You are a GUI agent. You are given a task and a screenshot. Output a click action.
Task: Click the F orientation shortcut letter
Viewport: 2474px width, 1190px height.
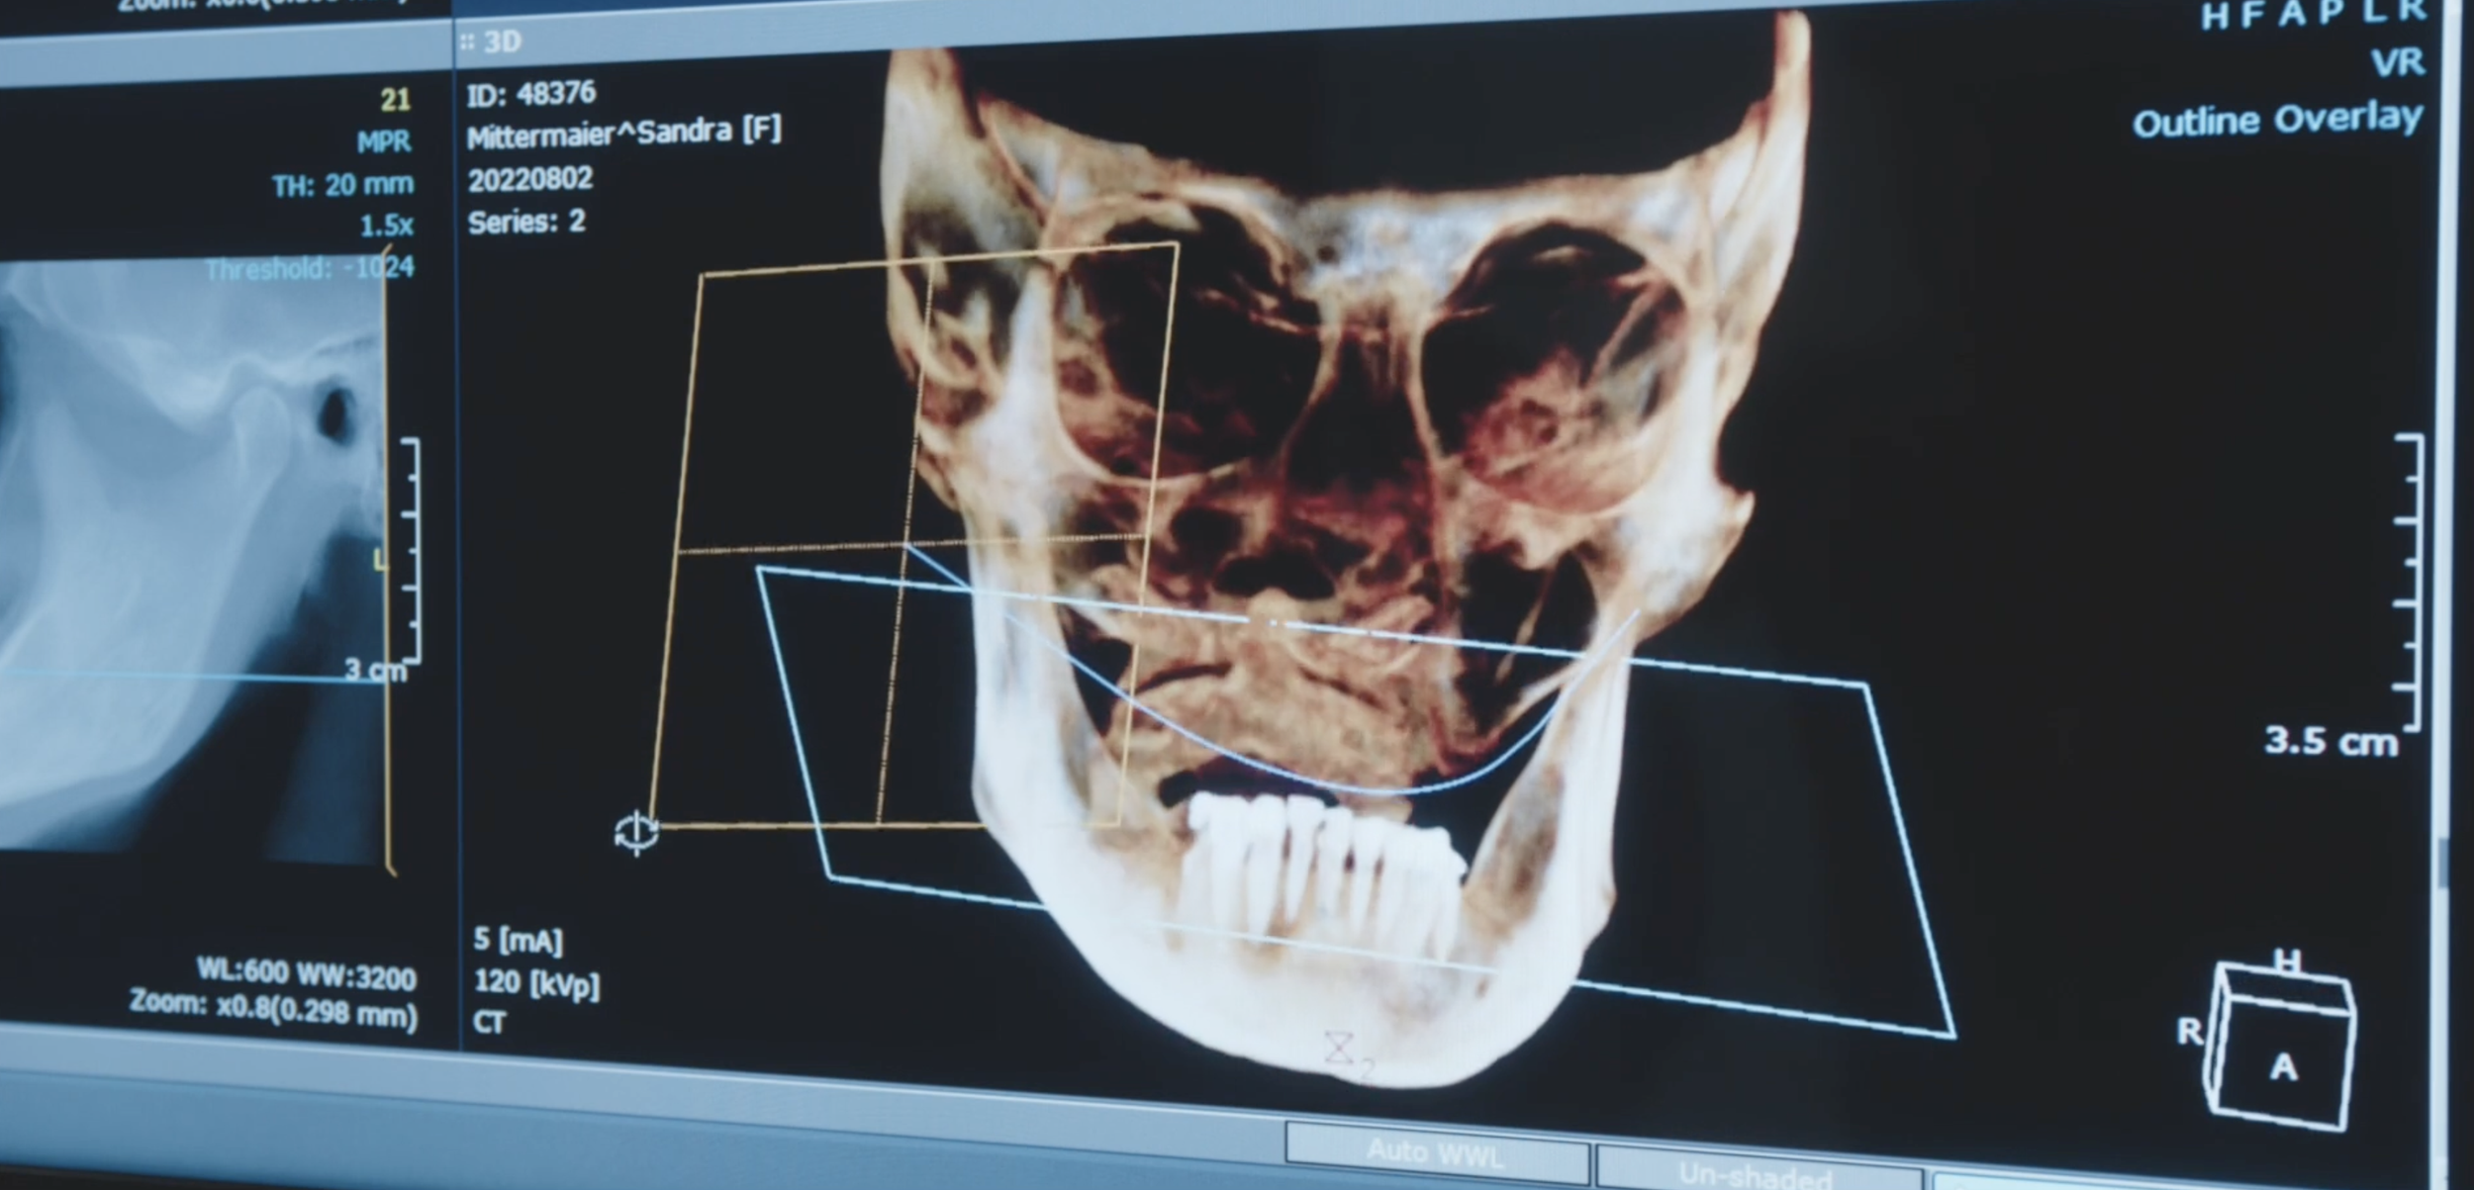(2253, 17)
